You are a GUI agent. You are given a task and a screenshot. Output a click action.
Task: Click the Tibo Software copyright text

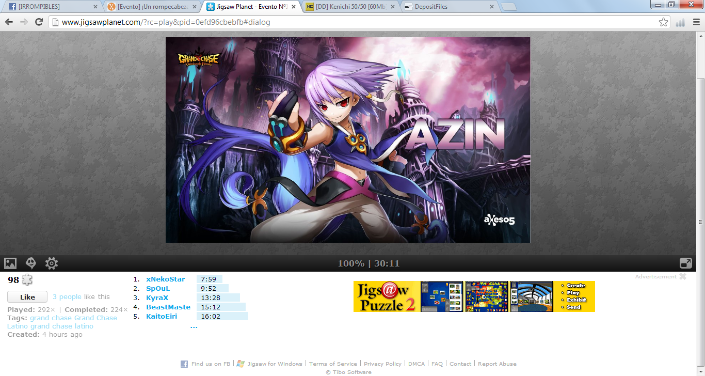[x=348, y=372]
